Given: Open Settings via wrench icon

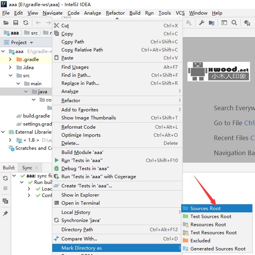Looking at the screenshot, I should pos(202,23).
